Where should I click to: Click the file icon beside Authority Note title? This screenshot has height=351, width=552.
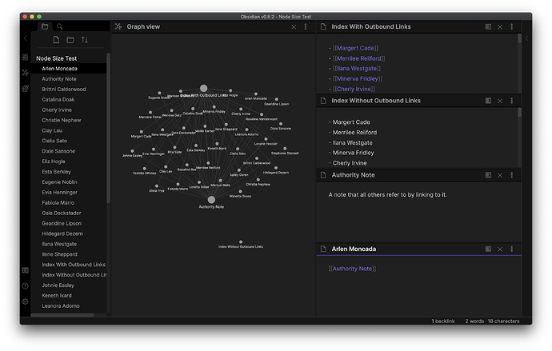coord(323,175)
